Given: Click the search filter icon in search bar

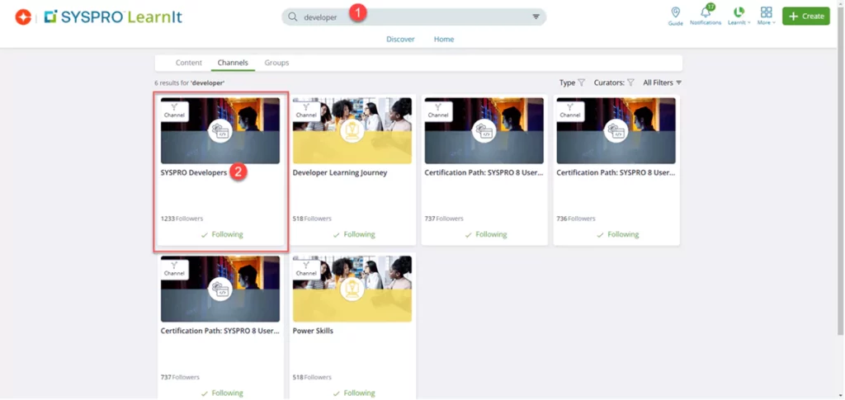Looking at the screenshot, I should 536,16.
